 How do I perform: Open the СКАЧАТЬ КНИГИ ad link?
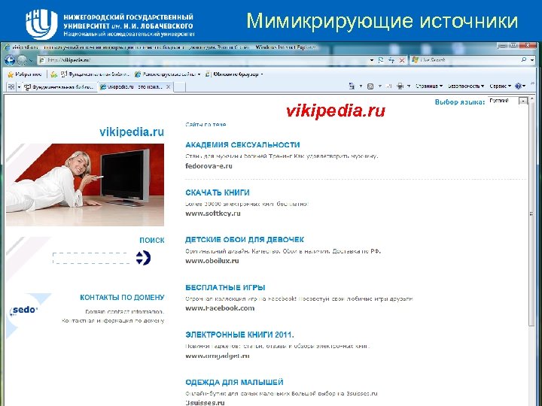pyautogui.click(x=218, y=192)
